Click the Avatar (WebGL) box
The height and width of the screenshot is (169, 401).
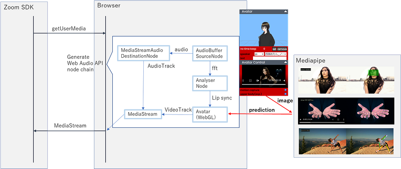(x=210, y=114)
